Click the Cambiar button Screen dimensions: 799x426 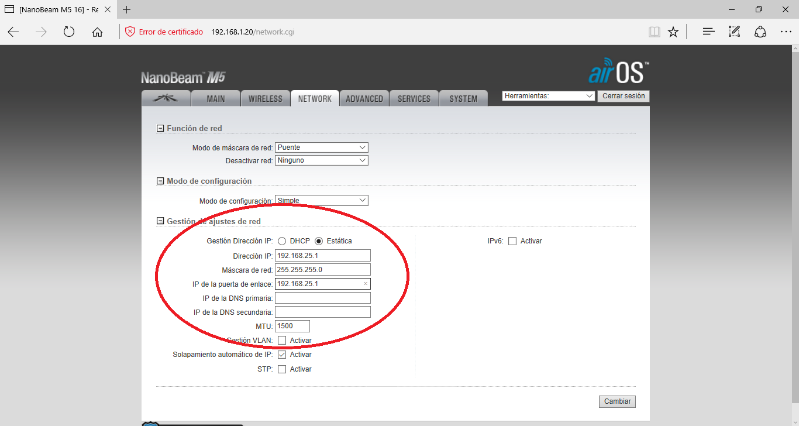point(617,401)
